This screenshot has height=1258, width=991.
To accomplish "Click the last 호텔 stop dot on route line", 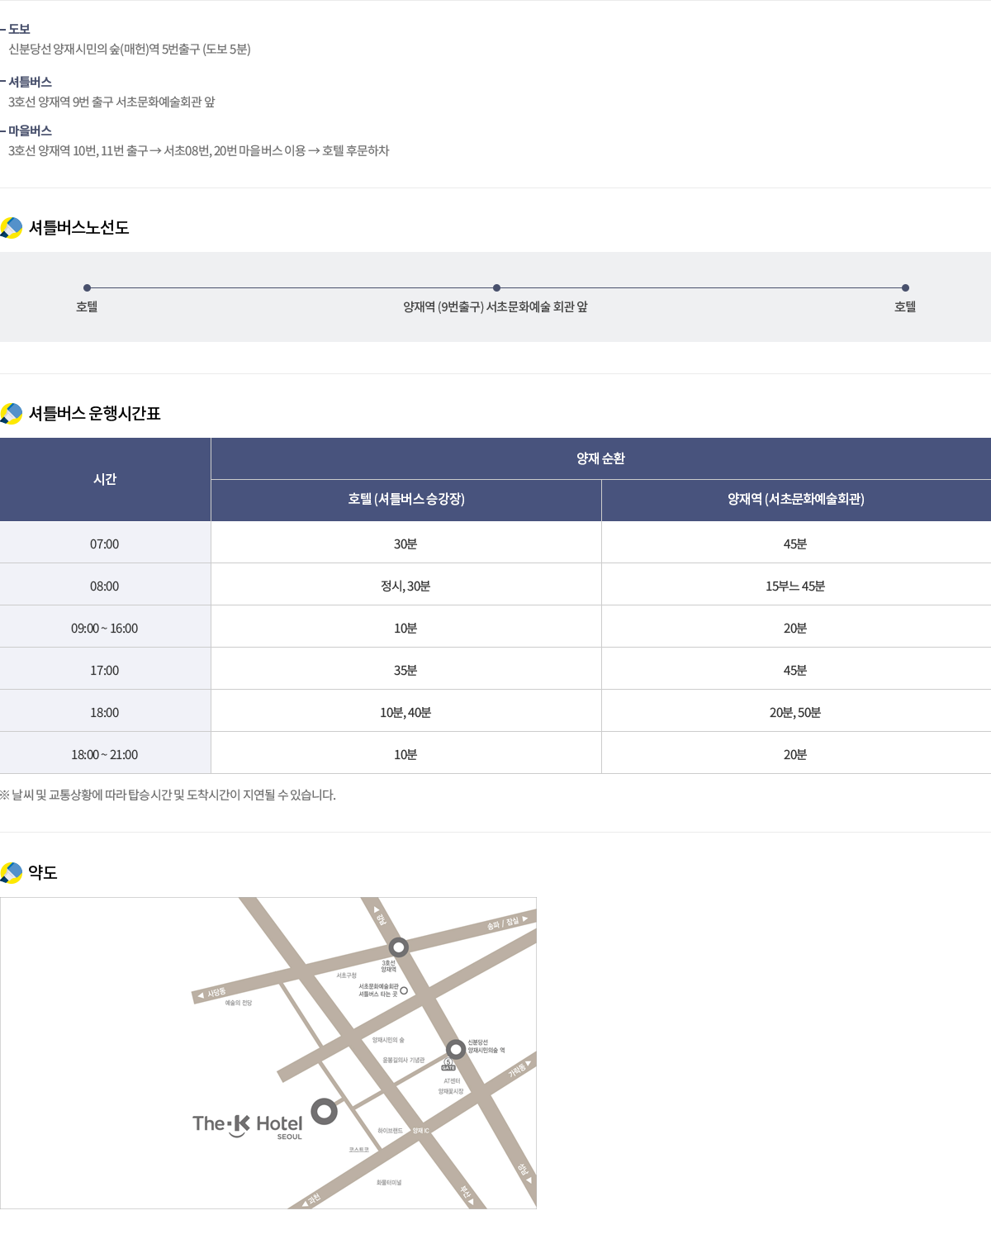I will click(905, 288).
